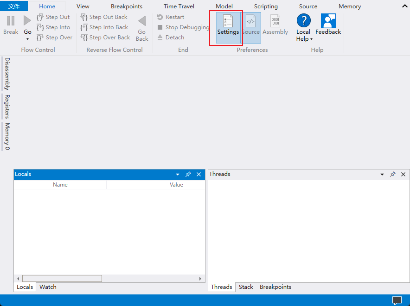Select the Watch bottom tab
The image size is (410, 306).
[48, 287]
